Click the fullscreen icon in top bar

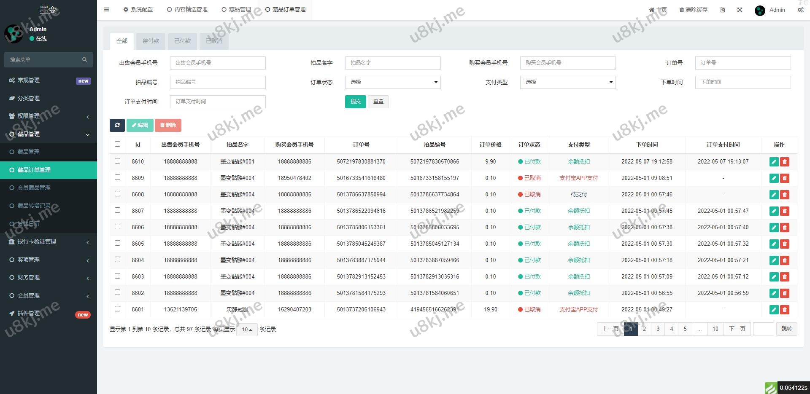point(740,10)
